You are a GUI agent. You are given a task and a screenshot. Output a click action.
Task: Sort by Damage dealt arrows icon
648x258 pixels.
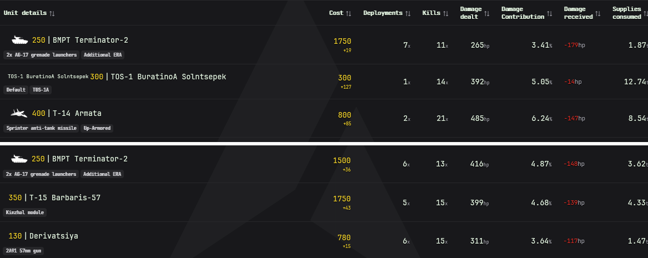pos(487,13)
